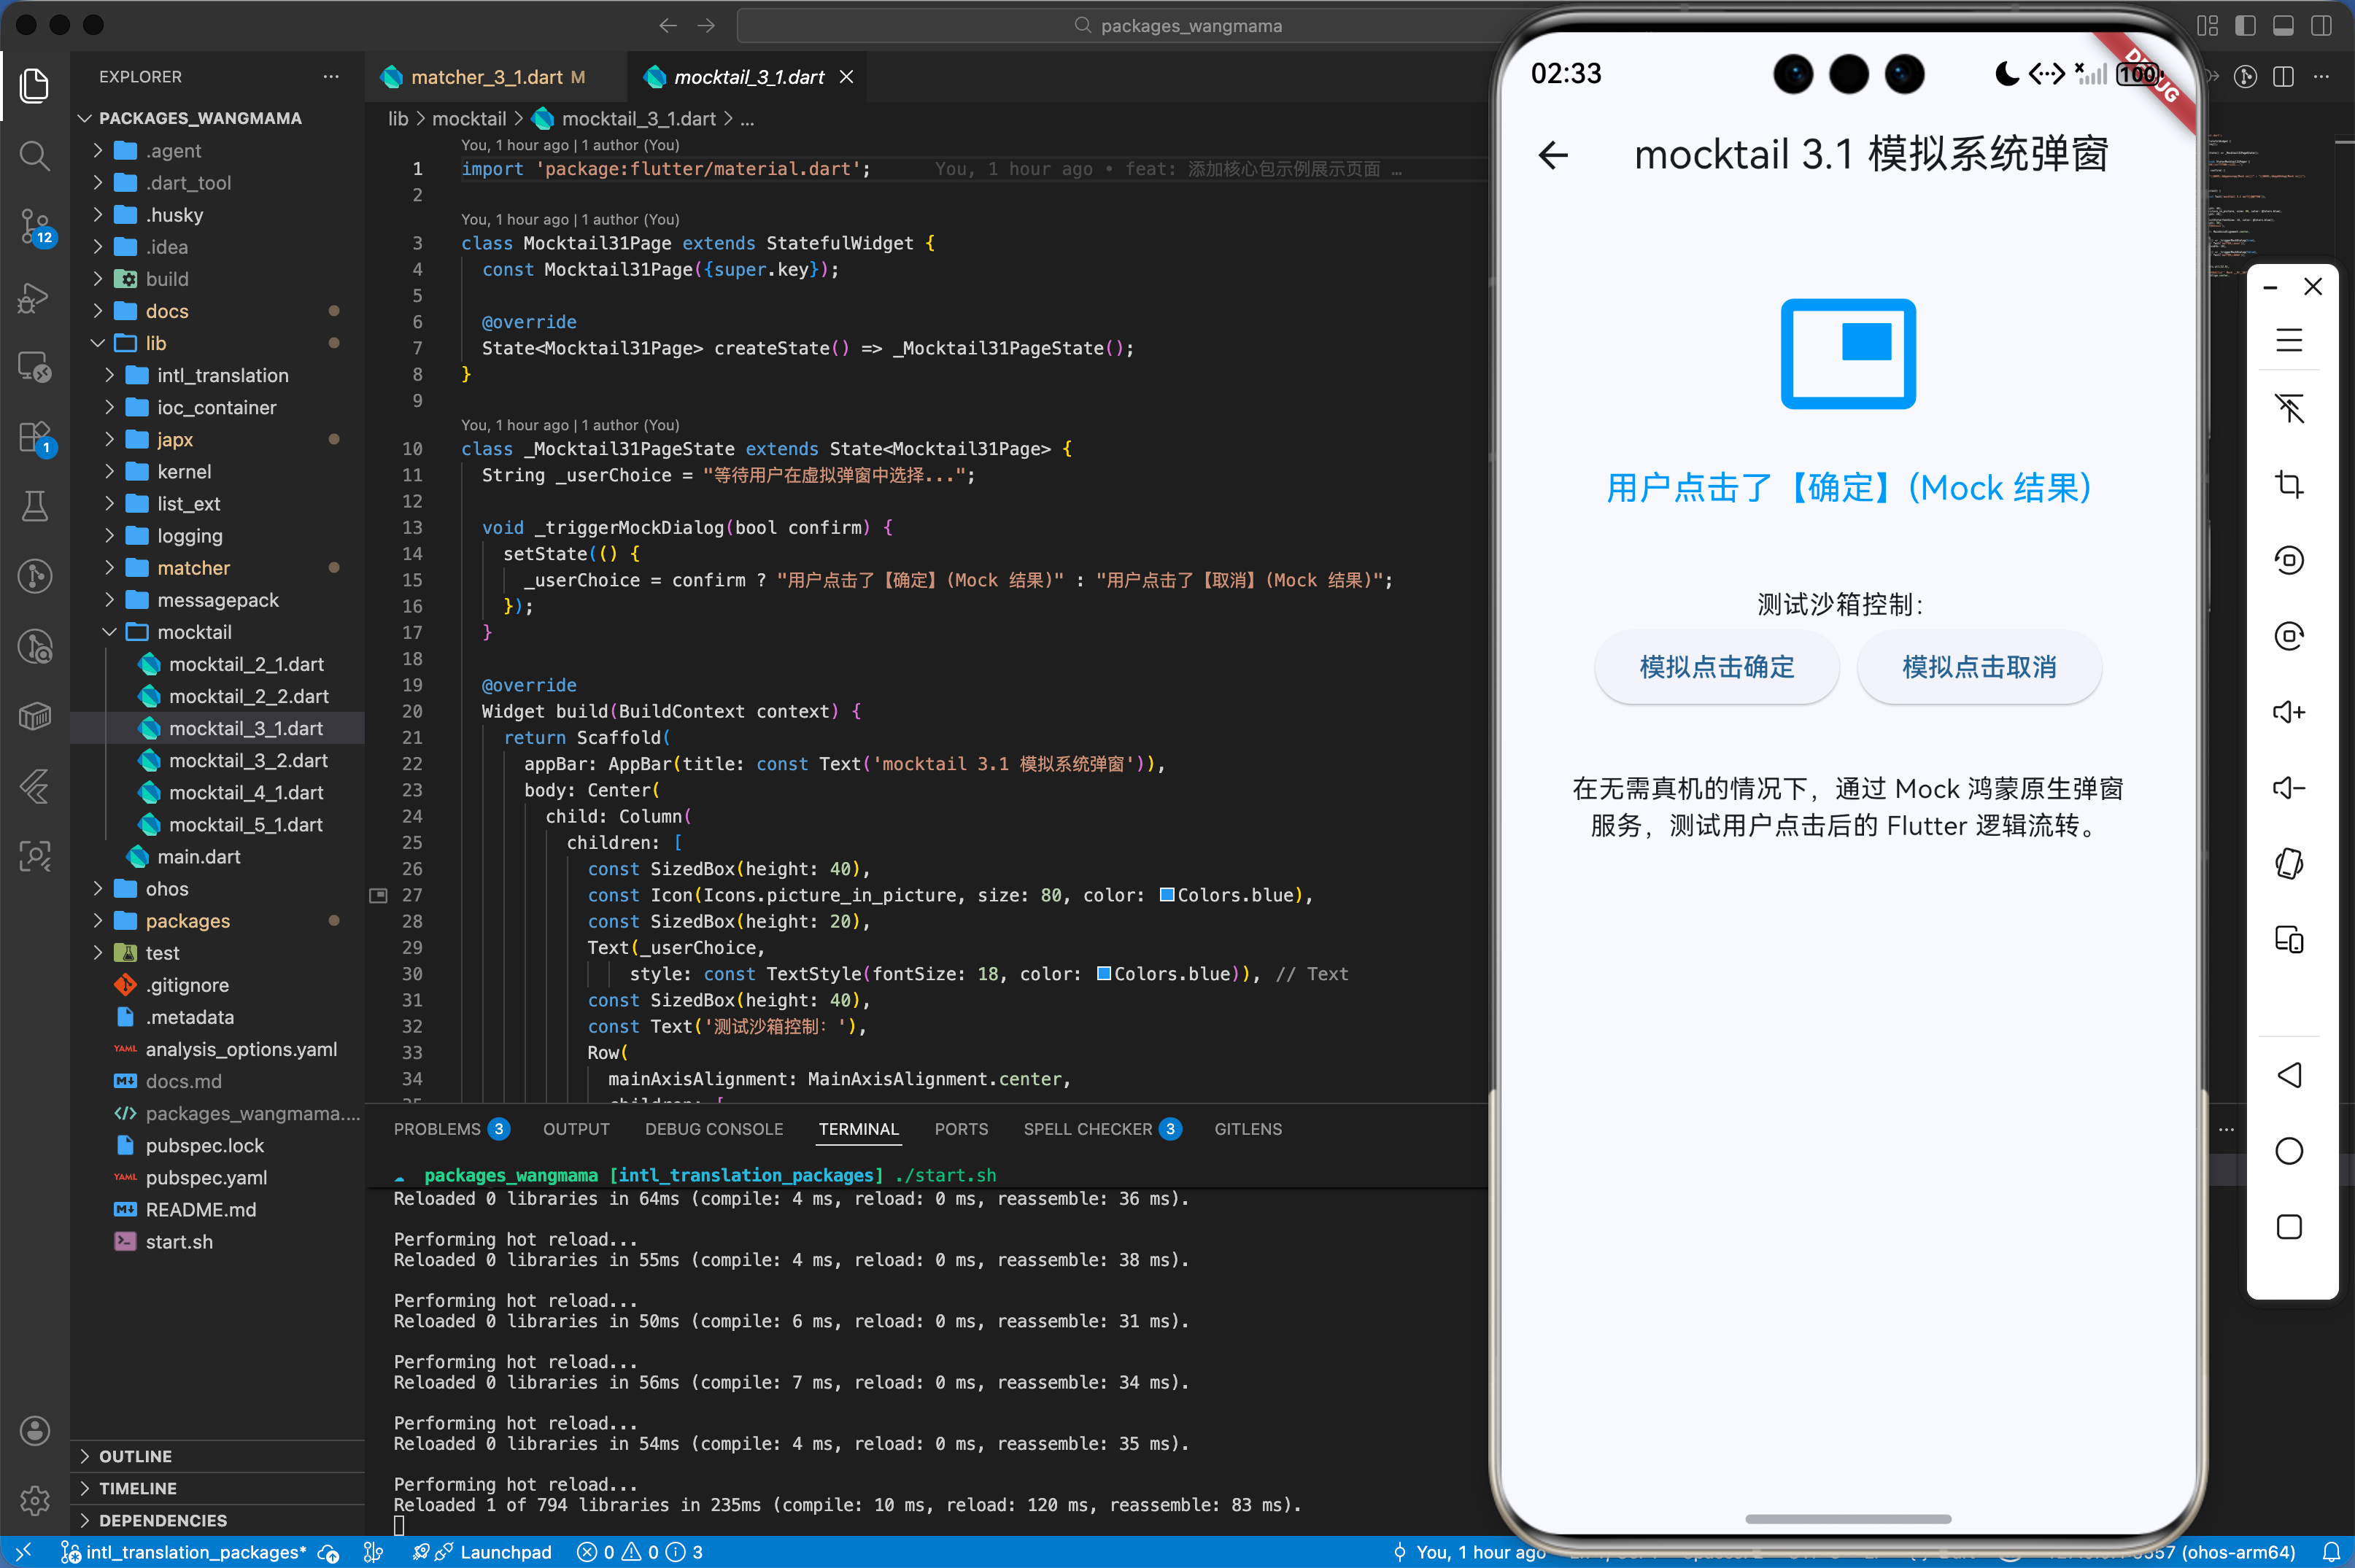2355x1568 pixels.
Task: Click the notification bell in status bar
Action: 2331,1552
